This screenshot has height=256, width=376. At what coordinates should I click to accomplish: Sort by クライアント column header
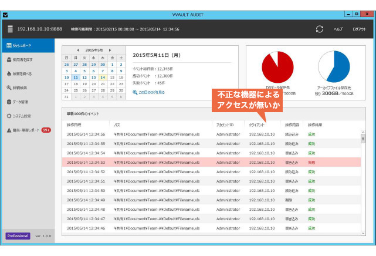(256, 124)
